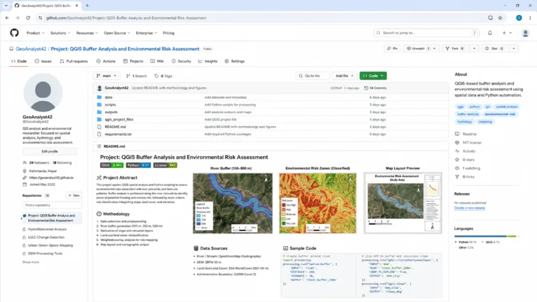Star this repository
The width and height of the screenshot is (537, 302).
[494, 49]
